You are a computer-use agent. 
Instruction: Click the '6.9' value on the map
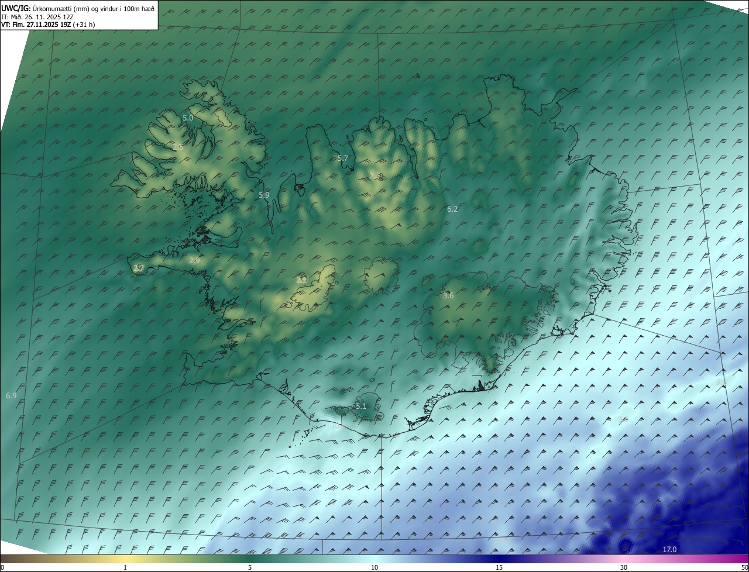click(11, 396)
